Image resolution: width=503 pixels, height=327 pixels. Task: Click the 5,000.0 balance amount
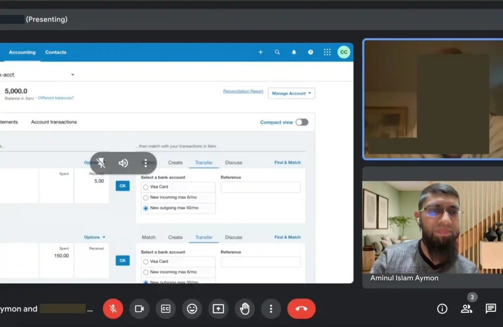(16, 91)
